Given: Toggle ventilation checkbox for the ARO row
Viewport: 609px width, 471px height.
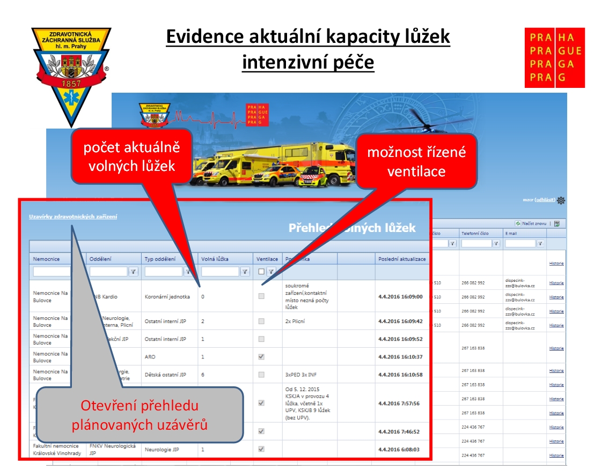Looking at the screenshot, I should point(261,357).
